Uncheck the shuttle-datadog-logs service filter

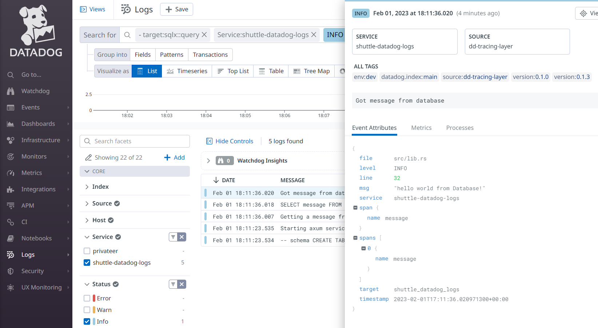tap(87, 263)
